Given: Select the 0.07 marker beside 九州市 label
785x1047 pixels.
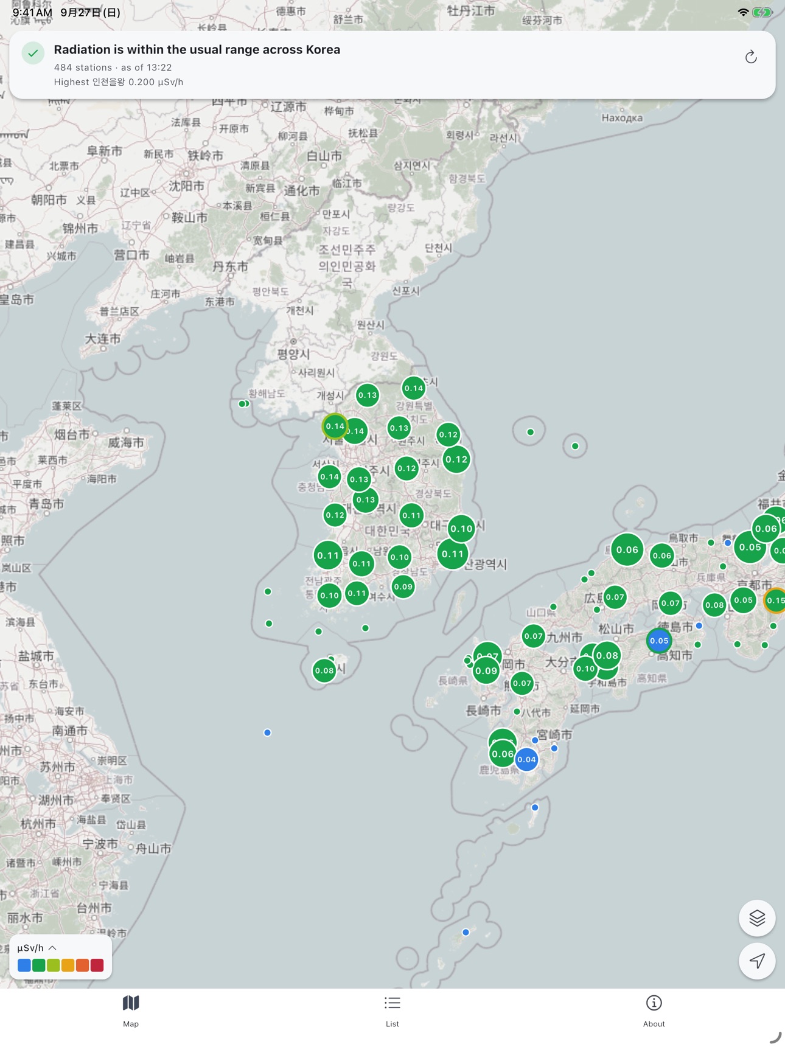Looking at the screenshot, I should tap(534, 636).
